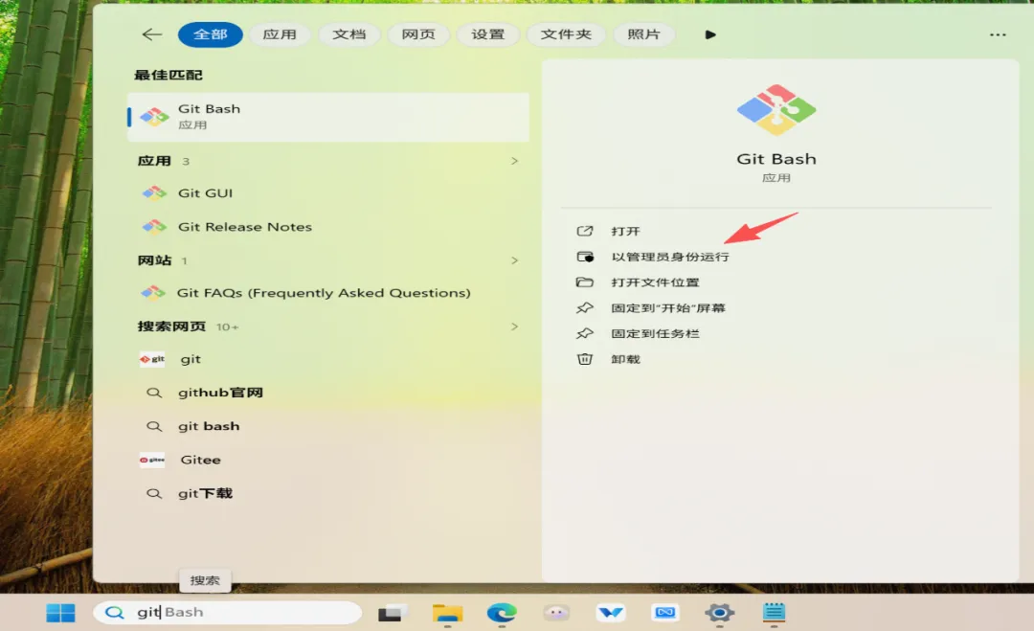Switch to the 设置 filter tab

pyautogui.click(x=488, y=34)
